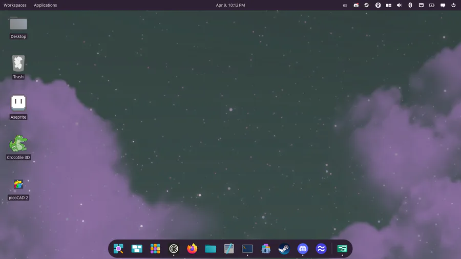Open the app library grid in dock
This screenshot has width=461, height=259.
coord(155,249)
